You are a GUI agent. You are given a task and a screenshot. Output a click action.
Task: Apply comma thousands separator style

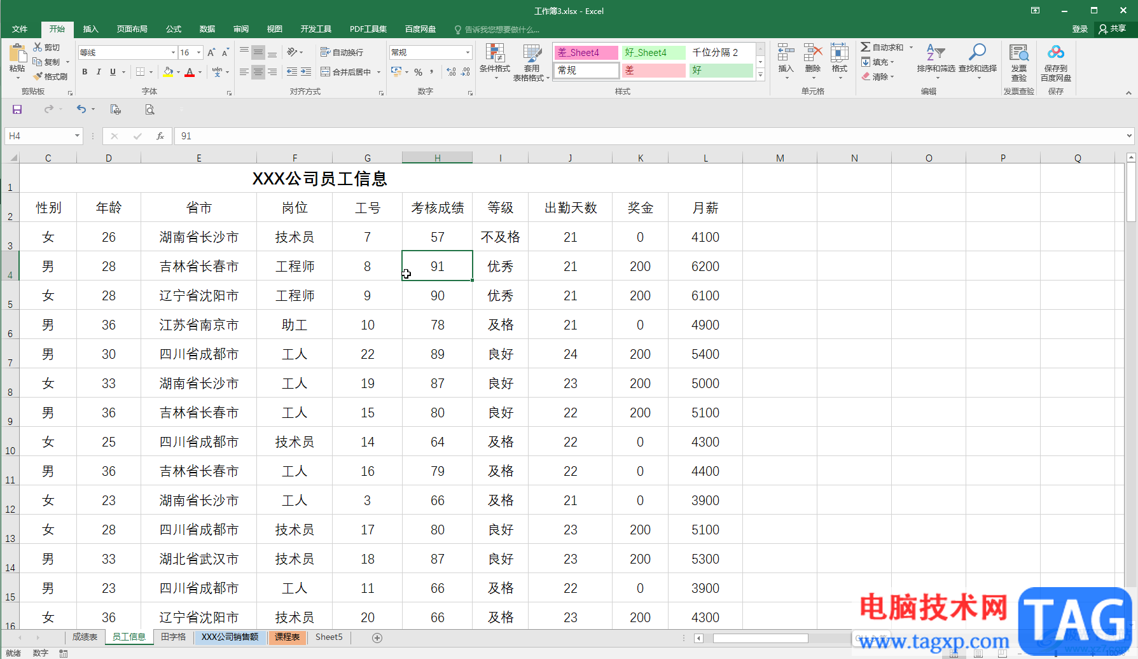click(432, 72)
